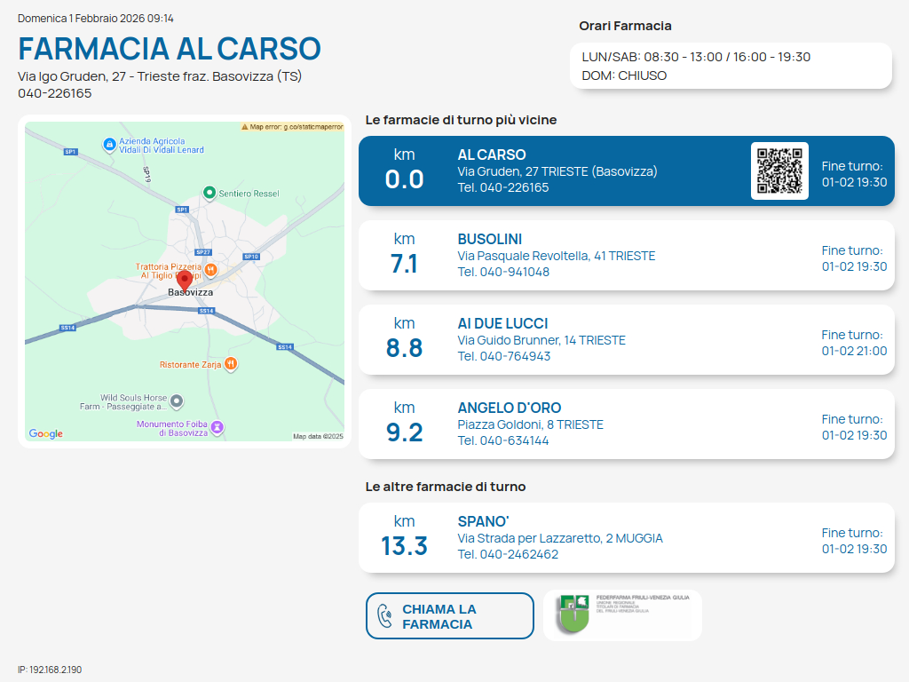This screenshot has width=909, height=682.
Task: Click the AL CARSO phone number 040-226165 in card
Action: (503, 187)
